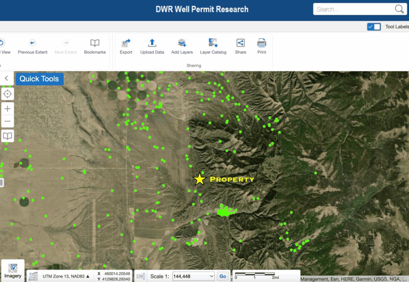Screen dimensions: 409x282
Task: Open Upload Data tool
Action: [x=152, y=43]
